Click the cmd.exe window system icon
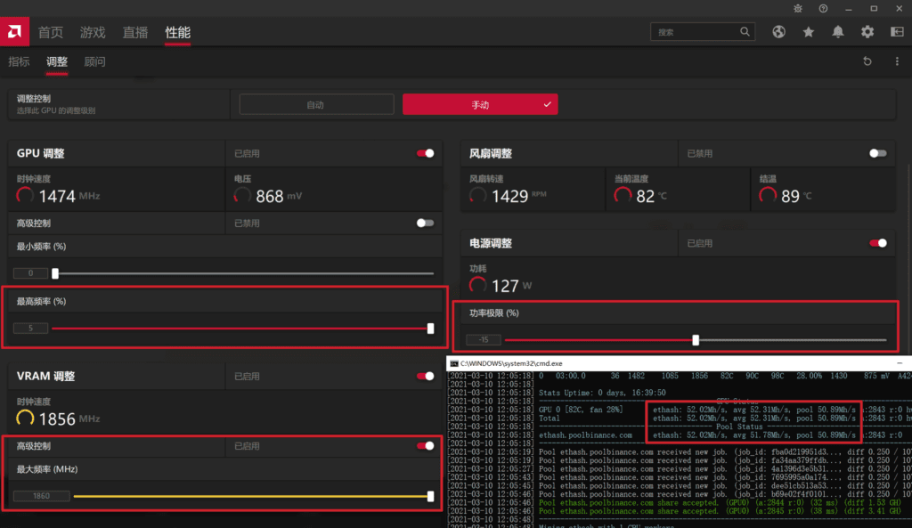The image size is (912, 528). coord(453,362)
